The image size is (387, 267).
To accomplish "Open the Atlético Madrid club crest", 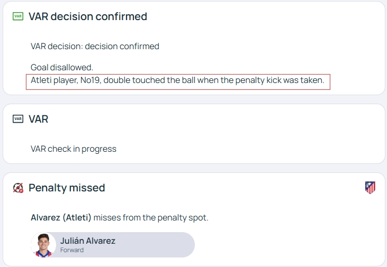I will 370,188.
